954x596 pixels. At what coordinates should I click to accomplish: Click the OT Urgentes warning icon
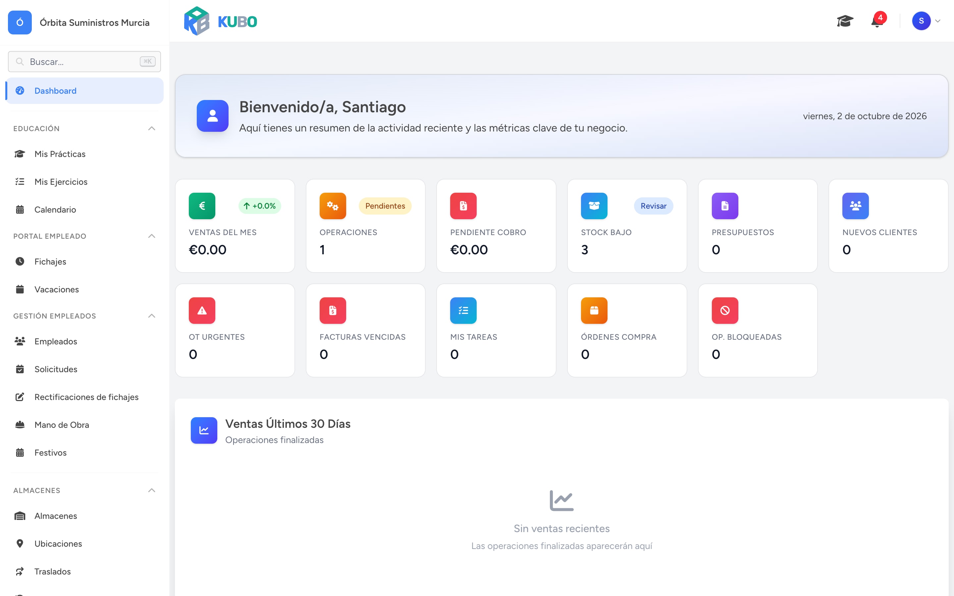[202, 311]
